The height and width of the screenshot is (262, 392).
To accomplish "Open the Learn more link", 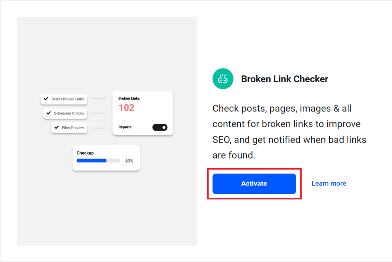I will point(329,184).
